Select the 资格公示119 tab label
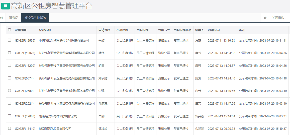This screenshot has height=135, width=290. [x=33, y=18]
